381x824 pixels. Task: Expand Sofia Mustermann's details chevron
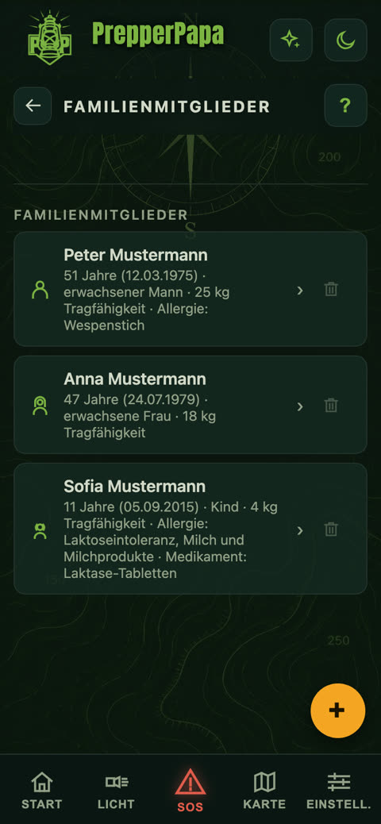300,529
